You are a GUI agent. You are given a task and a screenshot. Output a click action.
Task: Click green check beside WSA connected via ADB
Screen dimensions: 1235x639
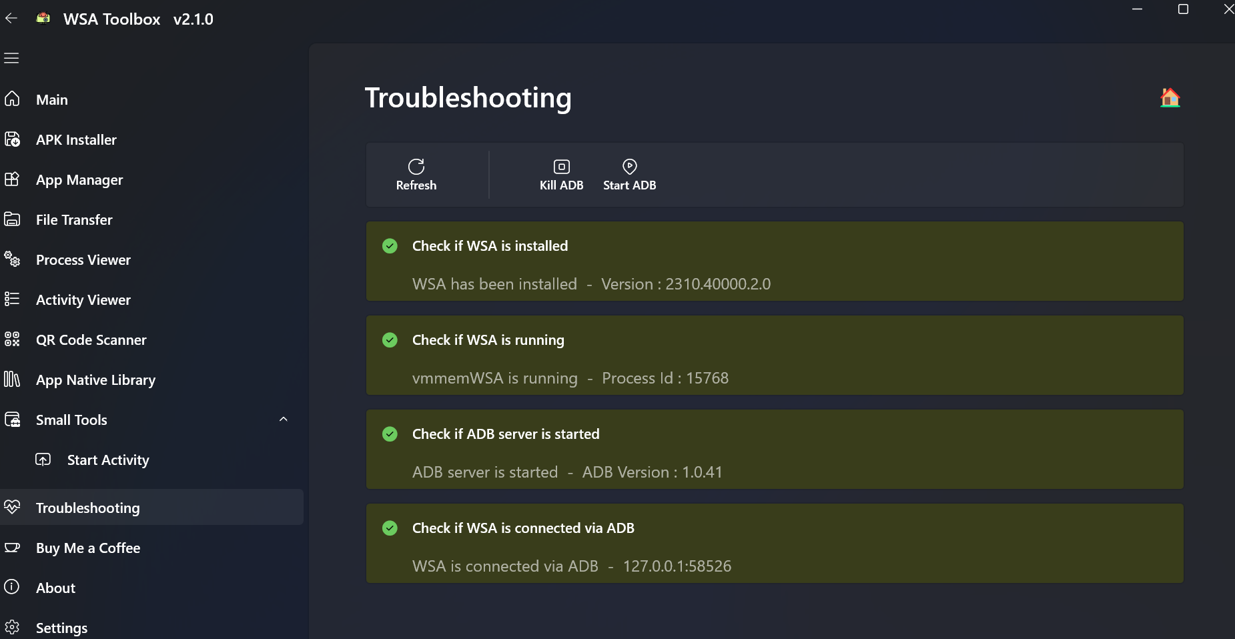pos(390,528)
